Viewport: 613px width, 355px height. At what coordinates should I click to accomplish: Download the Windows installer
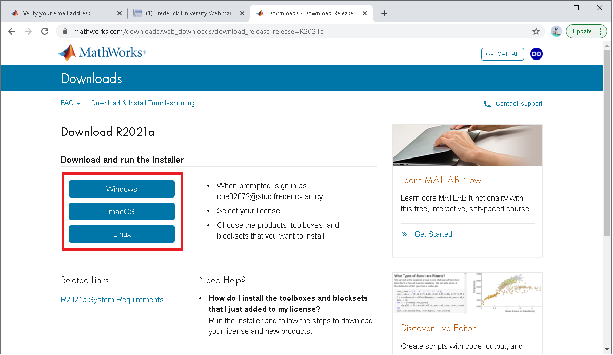(x=122, y=189)
